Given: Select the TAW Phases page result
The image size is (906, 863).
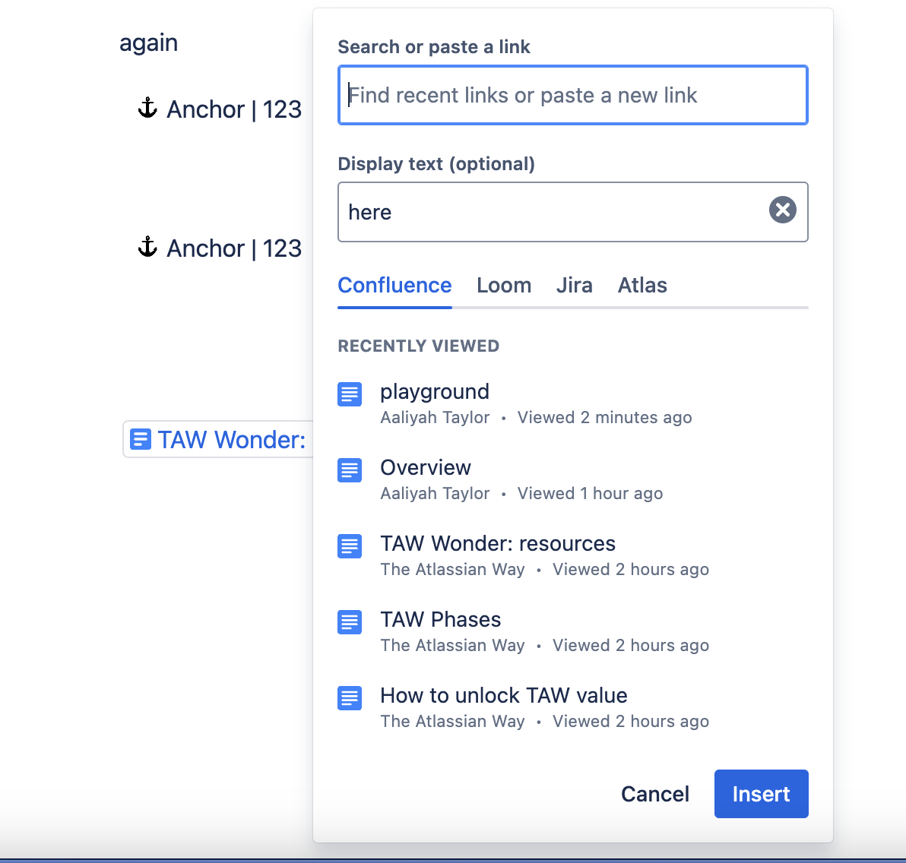Looking at the screenshot, I should (441, 620).
